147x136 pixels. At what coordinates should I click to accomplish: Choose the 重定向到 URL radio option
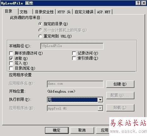40,36
